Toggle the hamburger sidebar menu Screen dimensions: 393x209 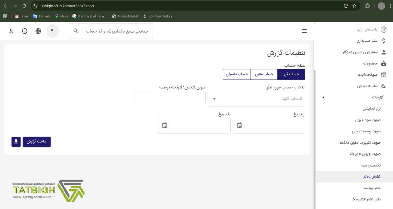304,31
